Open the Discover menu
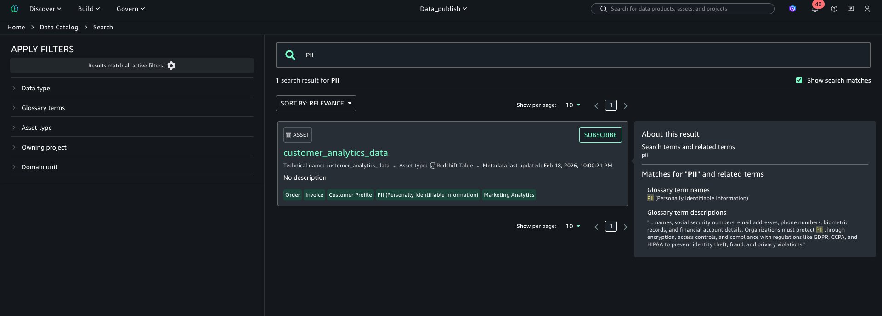Image resolution: width=882 pixels, height=316 pixels. coord(45,9)
